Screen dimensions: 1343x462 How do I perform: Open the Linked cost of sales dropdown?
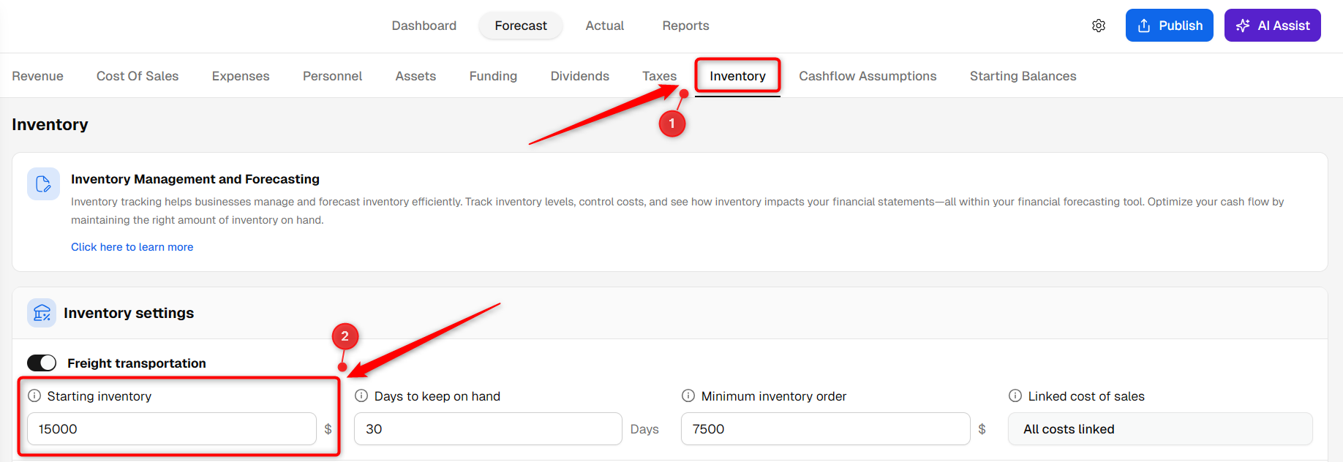1160,429
